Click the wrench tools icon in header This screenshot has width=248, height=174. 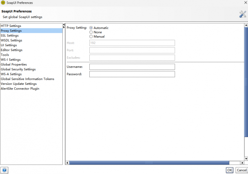243,14
